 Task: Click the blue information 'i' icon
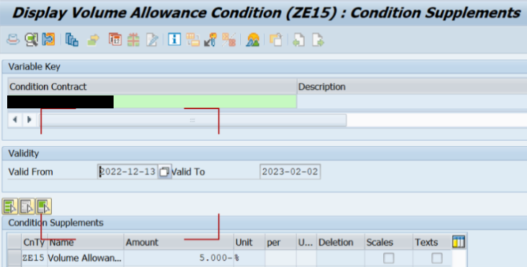tap(174, 39)
